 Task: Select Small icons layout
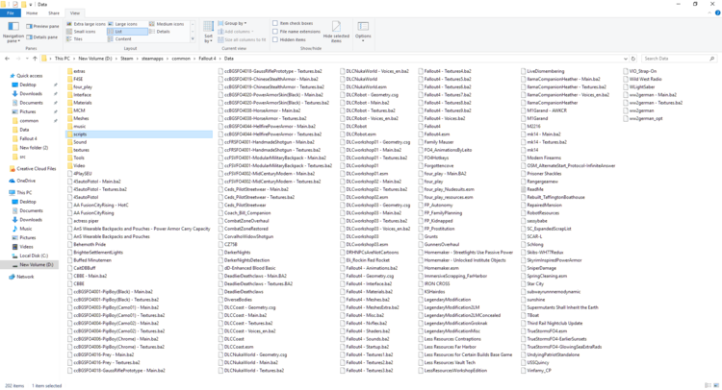pyautogui.click(x=81, y=32)
